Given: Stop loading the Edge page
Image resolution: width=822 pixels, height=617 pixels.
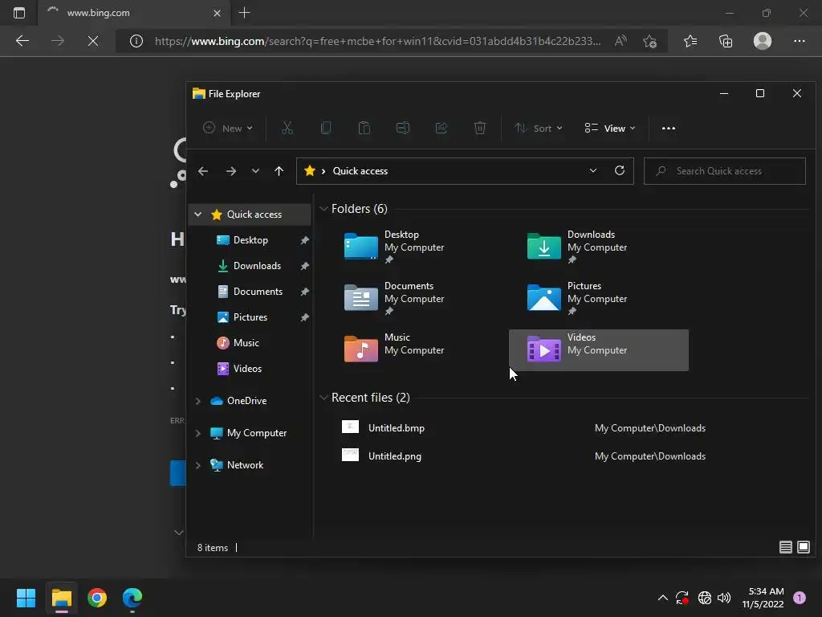Looking at the screenshot, I should click(93, 41).
